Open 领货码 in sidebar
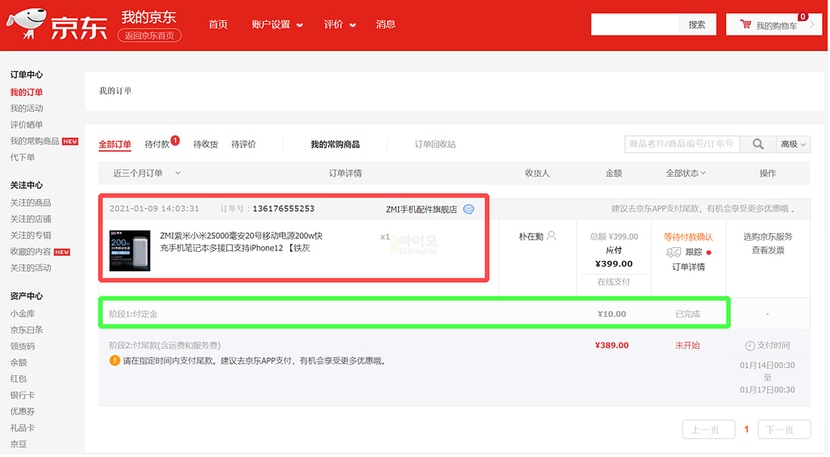The height and width of the screenshot is (457, 830). tap(22, 347)
